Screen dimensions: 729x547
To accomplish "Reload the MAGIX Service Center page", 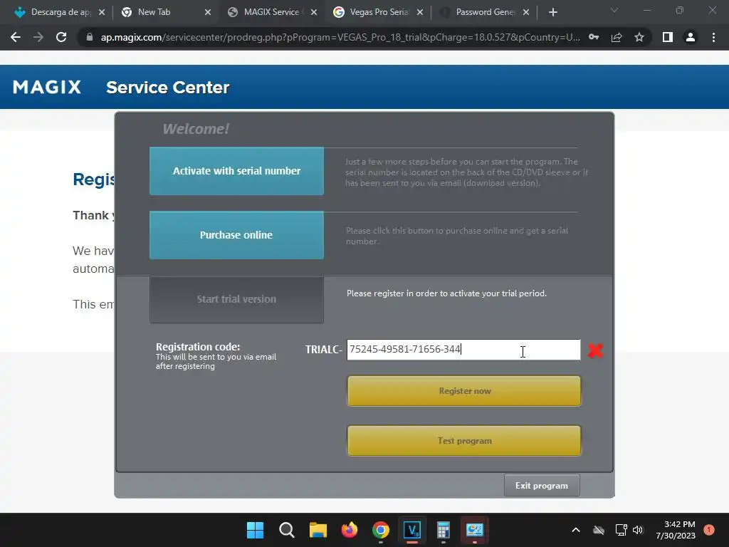I will point(61,37).
